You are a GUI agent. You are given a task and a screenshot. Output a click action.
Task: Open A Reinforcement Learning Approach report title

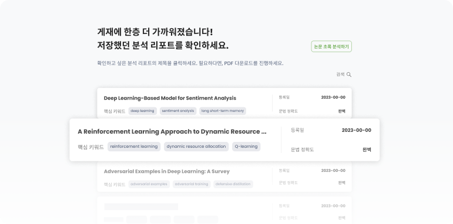pyautogui.click(x=172, y=131)
